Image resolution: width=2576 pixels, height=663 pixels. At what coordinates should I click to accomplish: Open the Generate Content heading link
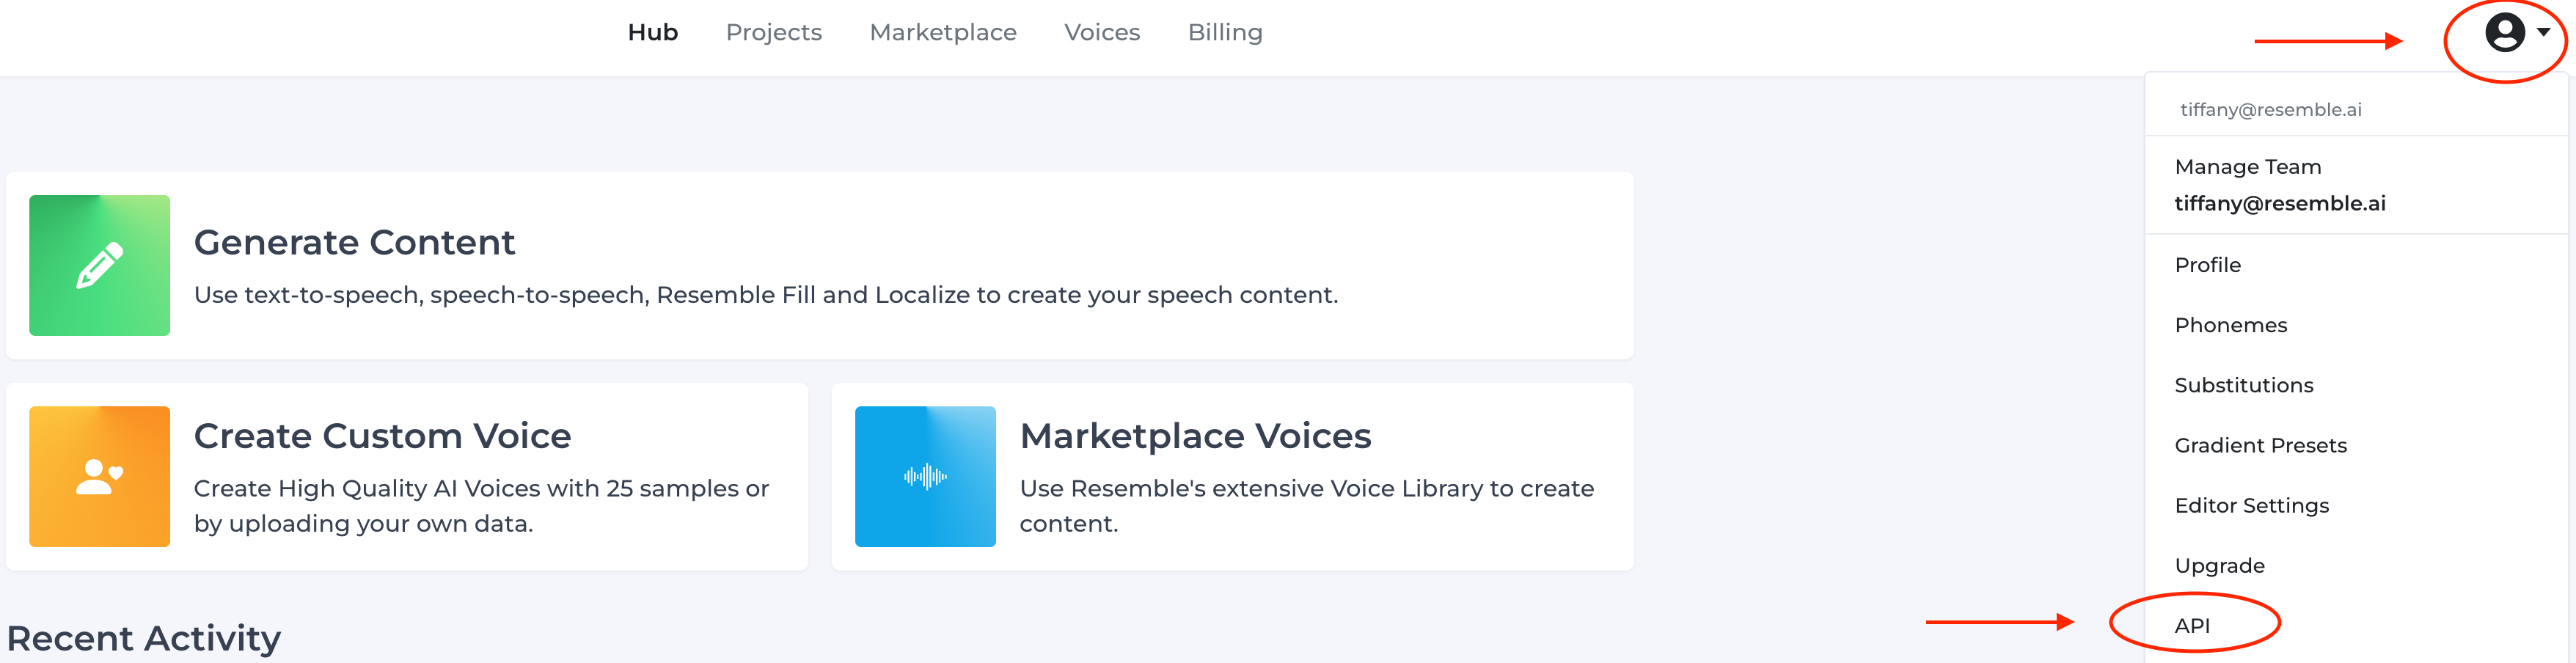pos(354,242)
